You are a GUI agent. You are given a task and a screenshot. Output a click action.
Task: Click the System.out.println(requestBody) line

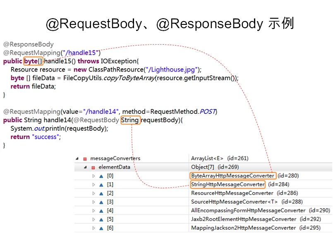point(60,129)
